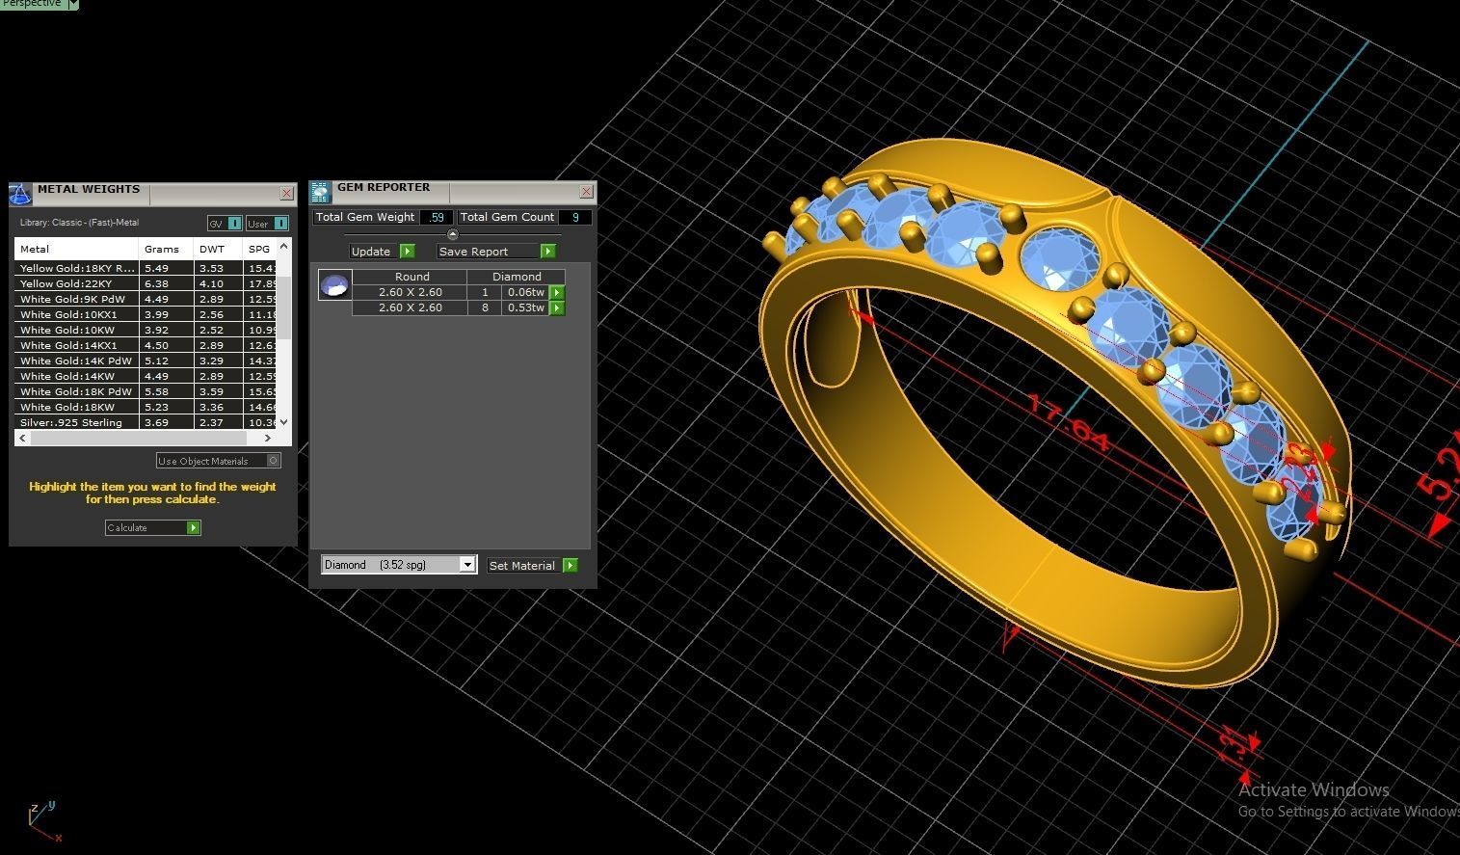
Task: Click the Grams column header
Action: click(x=166, y=249)
